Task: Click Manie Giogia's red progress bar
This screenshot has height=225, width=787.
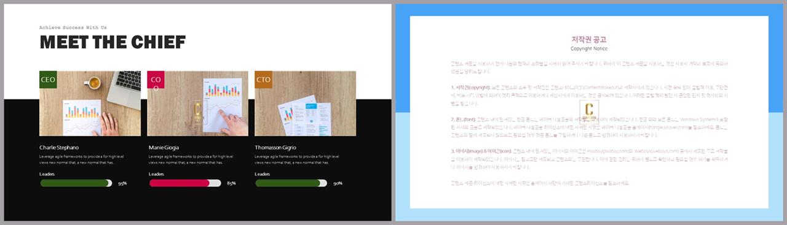Action: click(185, 183)
